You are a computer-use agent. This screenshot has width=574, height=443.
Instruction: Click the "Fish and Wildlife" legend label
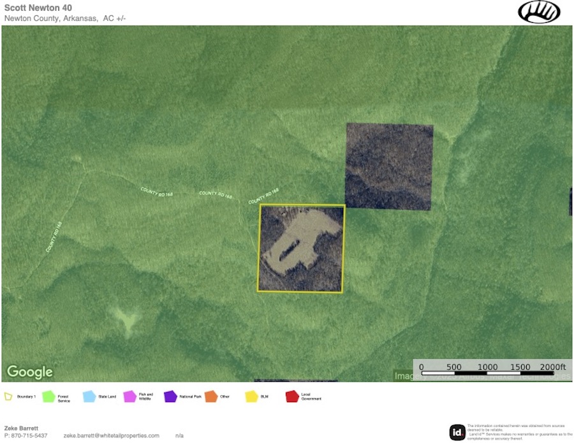pos(145,396)
